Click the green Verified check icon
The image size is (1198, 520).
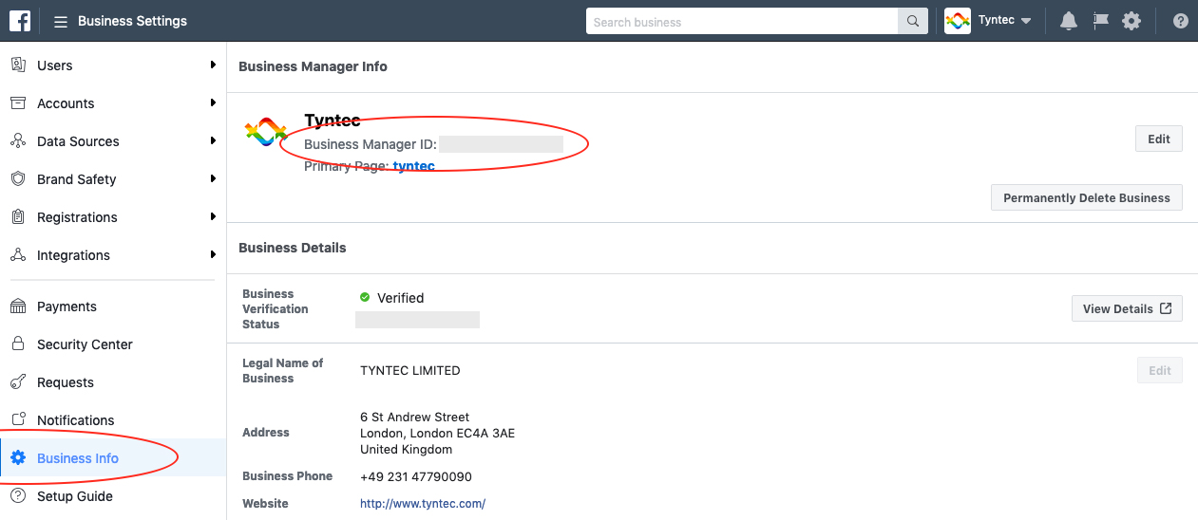[x=365, y=297]
